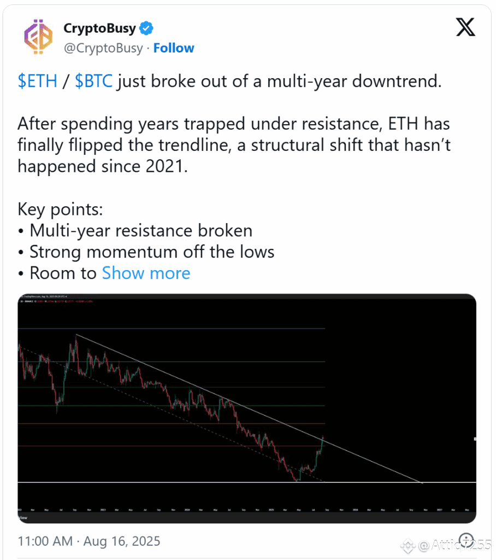
Task: Open the ETH/BTC chart image
Action: (247, 409)
